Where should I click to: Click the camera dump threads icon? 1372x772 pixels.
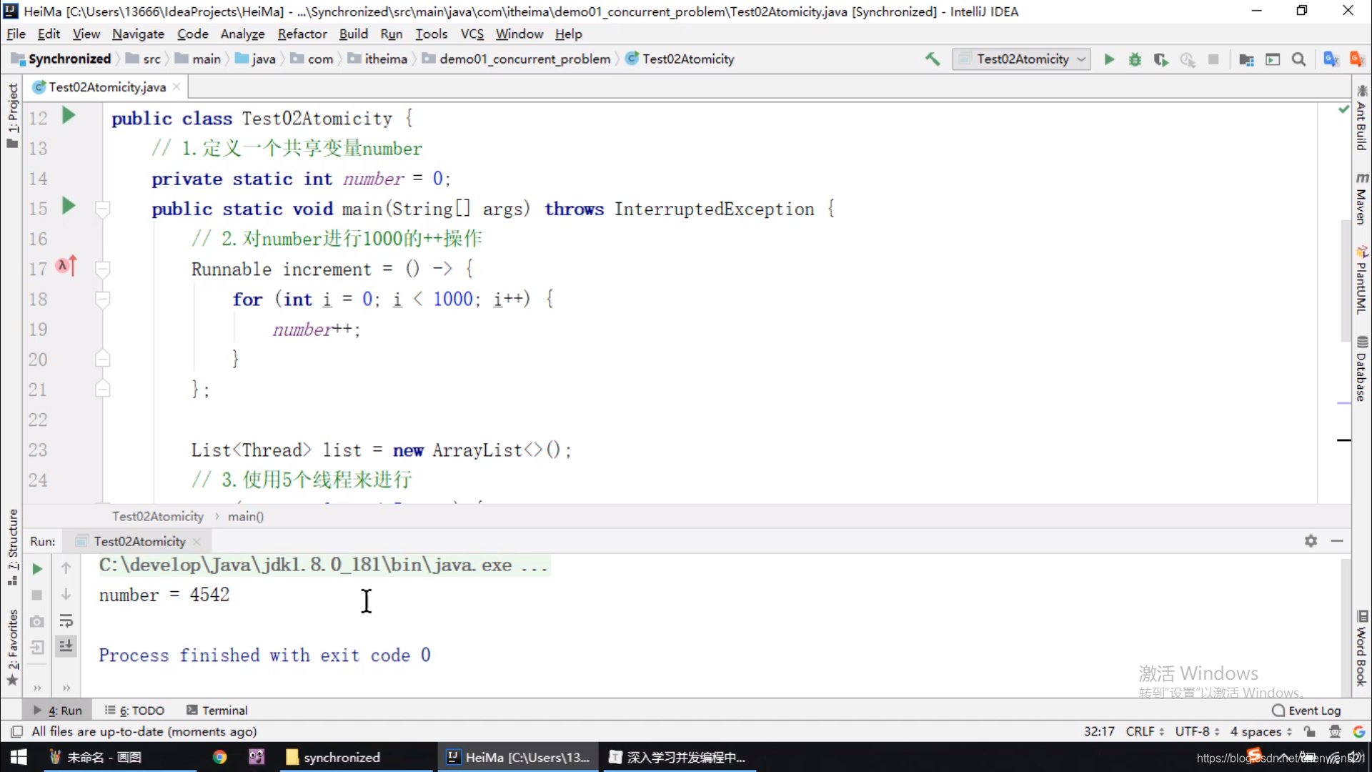tap(37, 621)
